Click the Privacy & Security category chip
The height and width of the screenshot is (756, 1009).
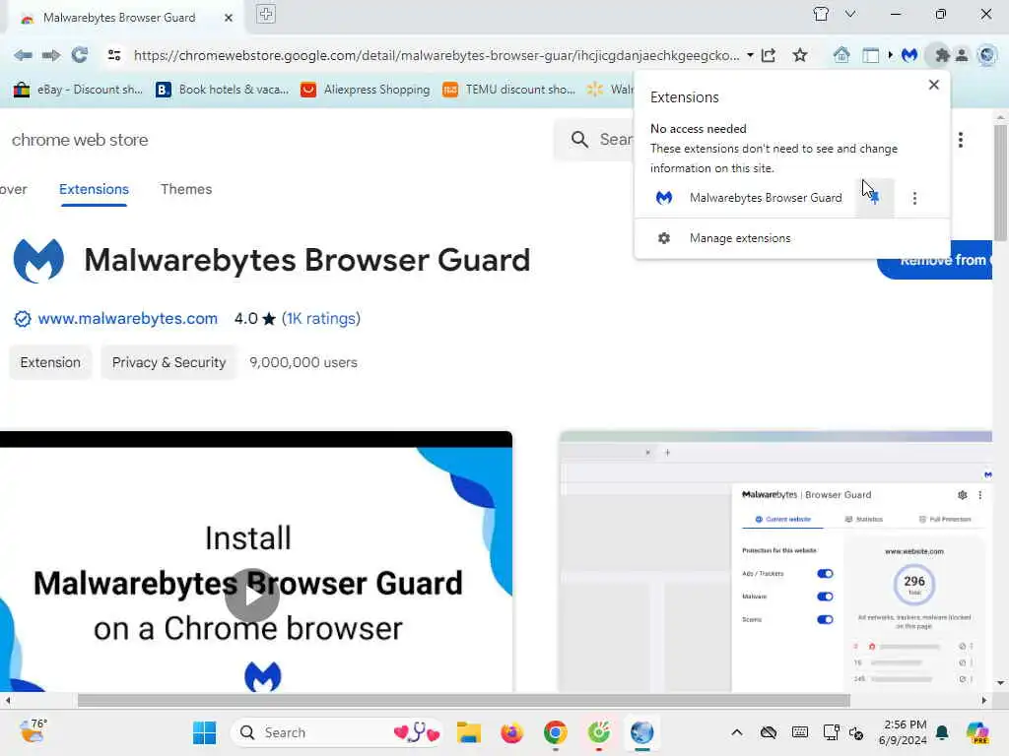click(x=169, y=362)
